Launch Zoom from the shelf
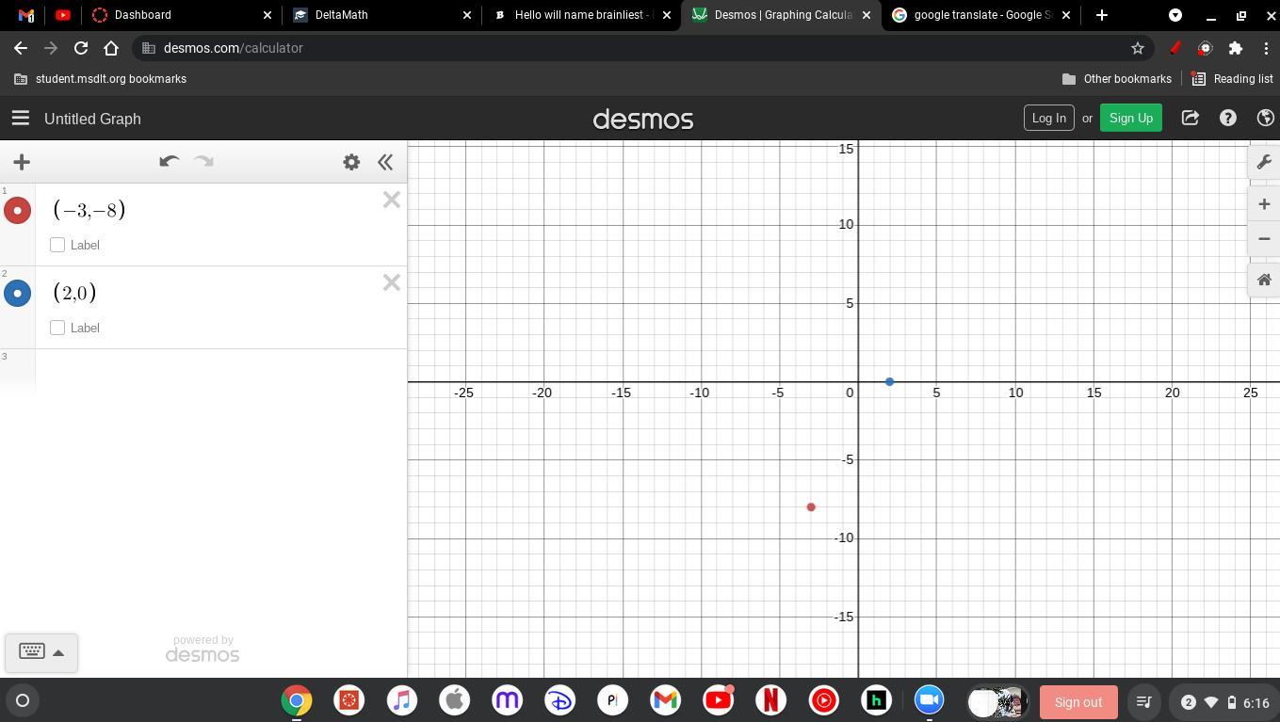 (929, 700)
